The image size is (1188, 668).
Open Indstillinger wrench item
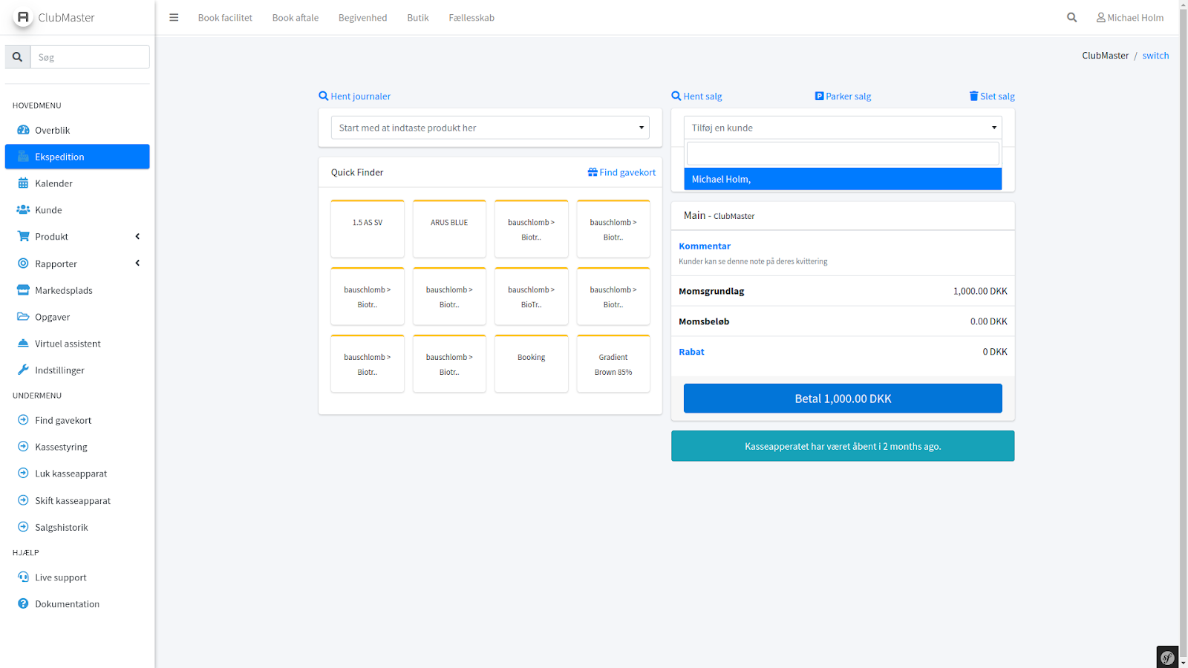(59, 370)
